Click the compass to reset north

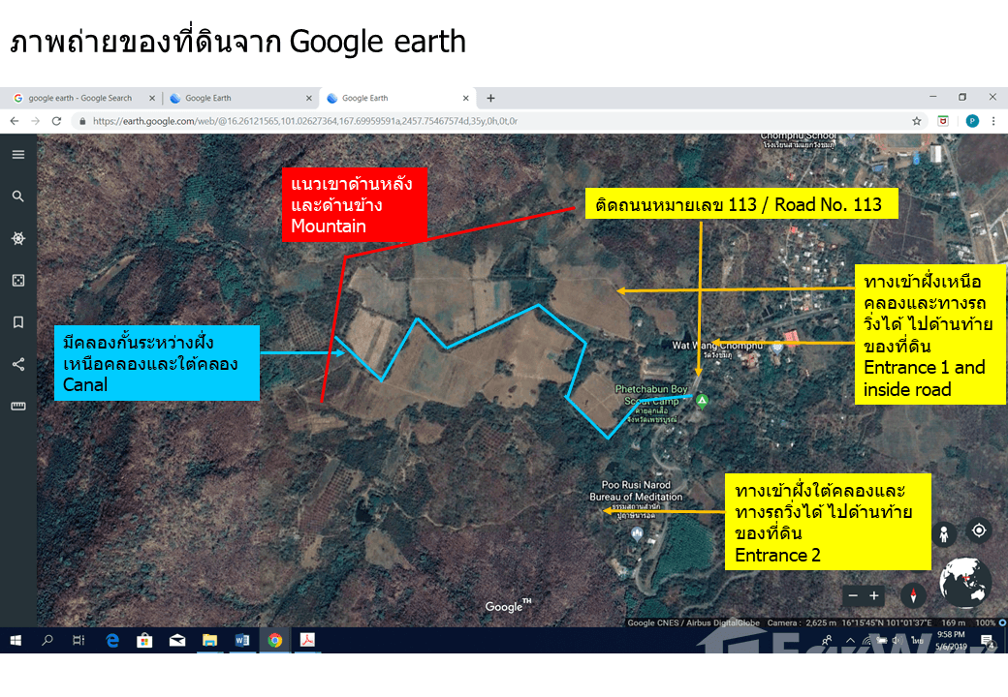pos(913,594)
